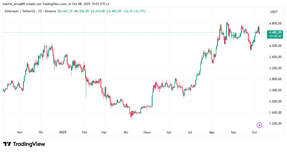Click the green current price label 4.482,09
This screenshot has height=152, width=287.
275,33
